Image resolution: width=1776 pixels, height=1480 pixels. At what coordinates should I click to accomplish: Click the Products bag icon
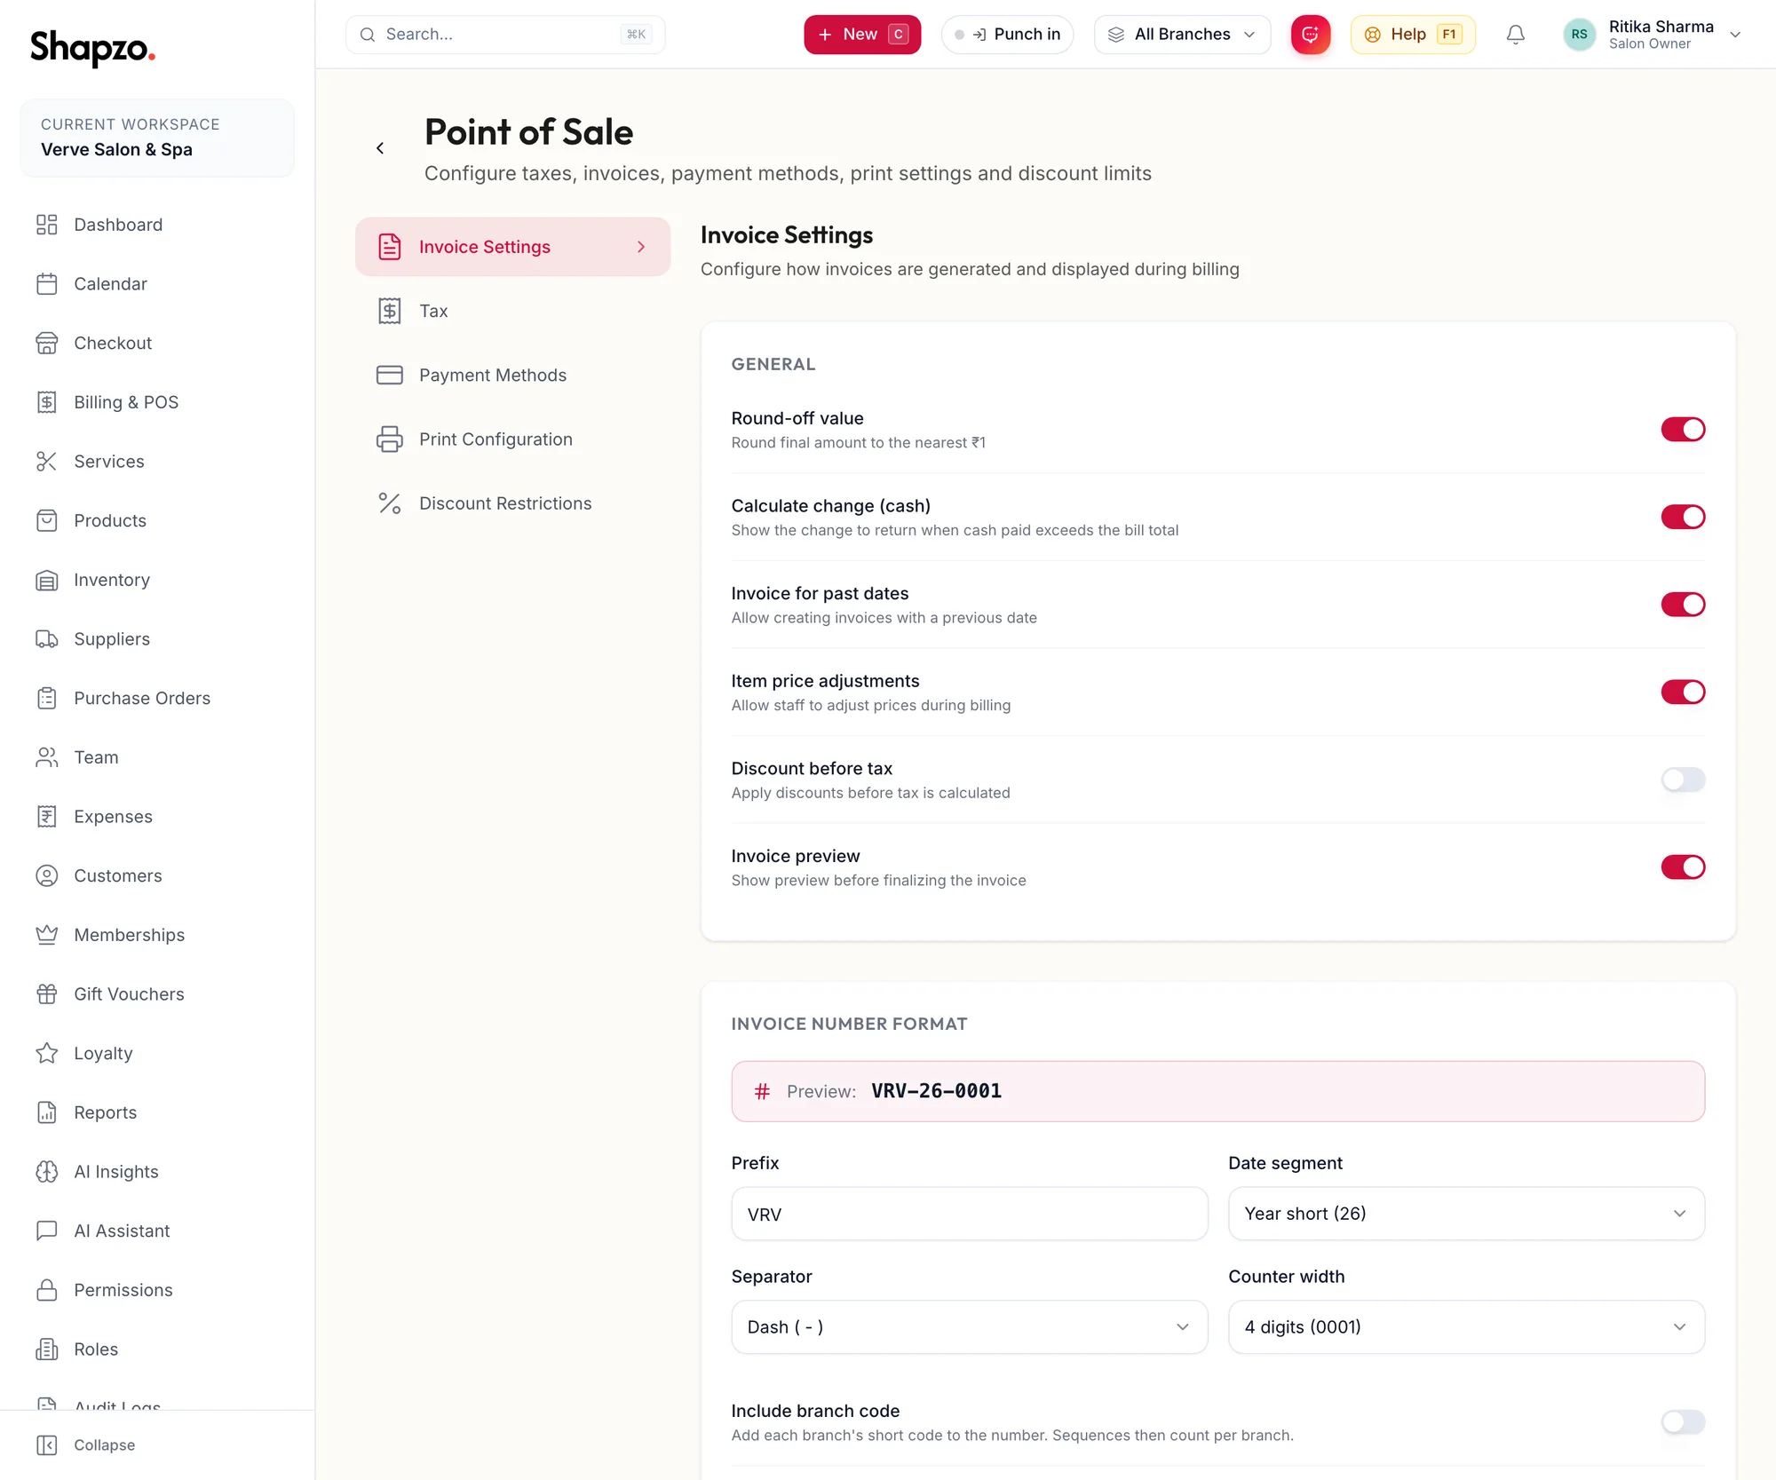pos(47,520)
